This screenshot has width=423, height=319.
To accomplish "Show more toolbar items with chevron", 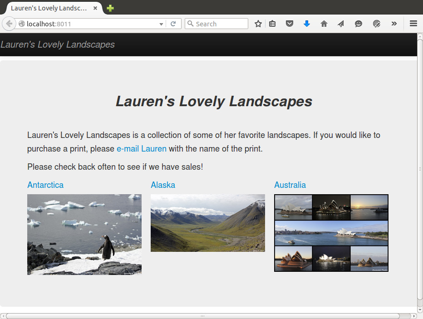I will pyautogui.click(x=394, y=24).
